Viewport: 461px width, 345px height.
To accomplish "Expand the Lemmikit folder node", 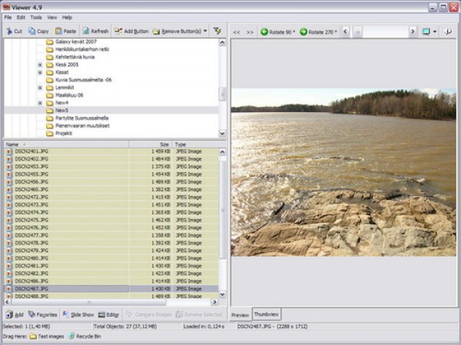I will [x=40, y=88].
